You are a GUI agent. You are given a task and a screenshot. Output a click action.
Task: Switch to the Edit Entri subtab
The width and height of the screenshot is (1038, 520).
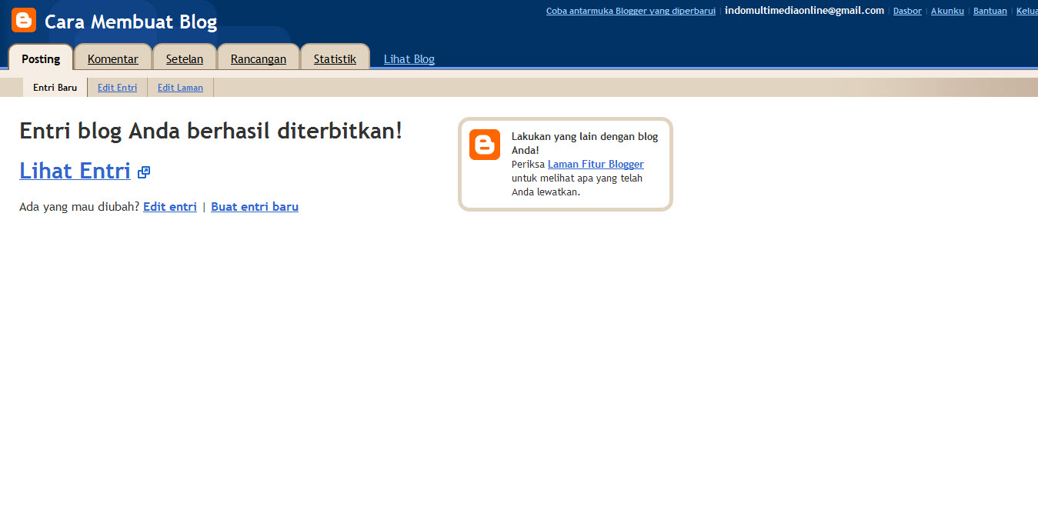[117, 87]
